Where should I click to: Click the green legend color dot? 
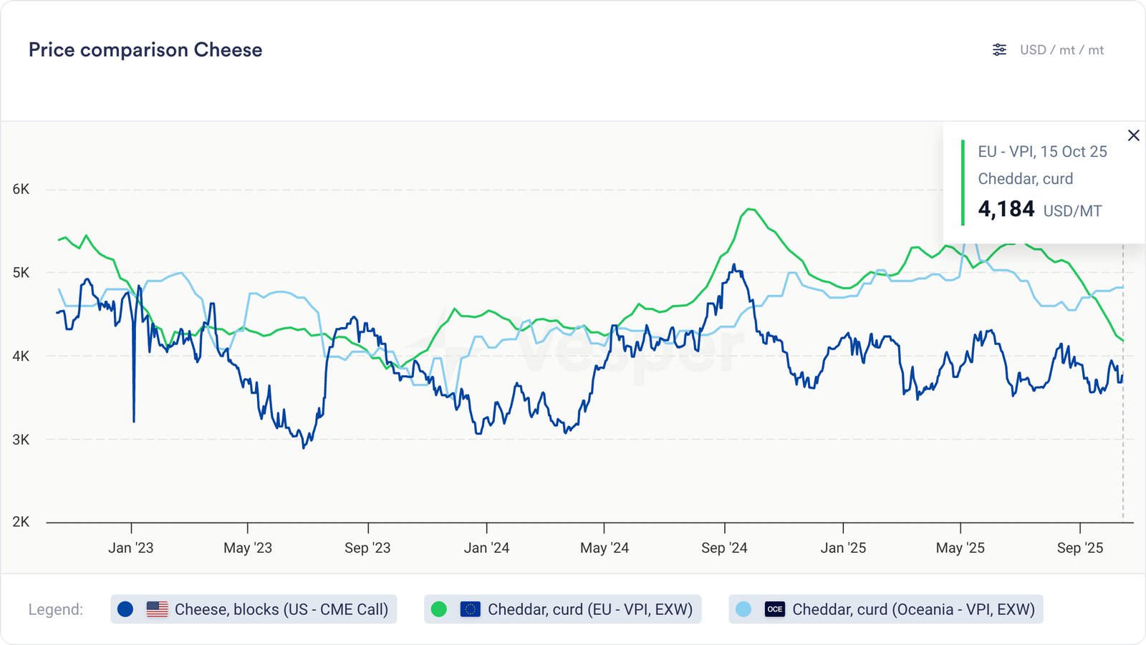tap(439, 609)
